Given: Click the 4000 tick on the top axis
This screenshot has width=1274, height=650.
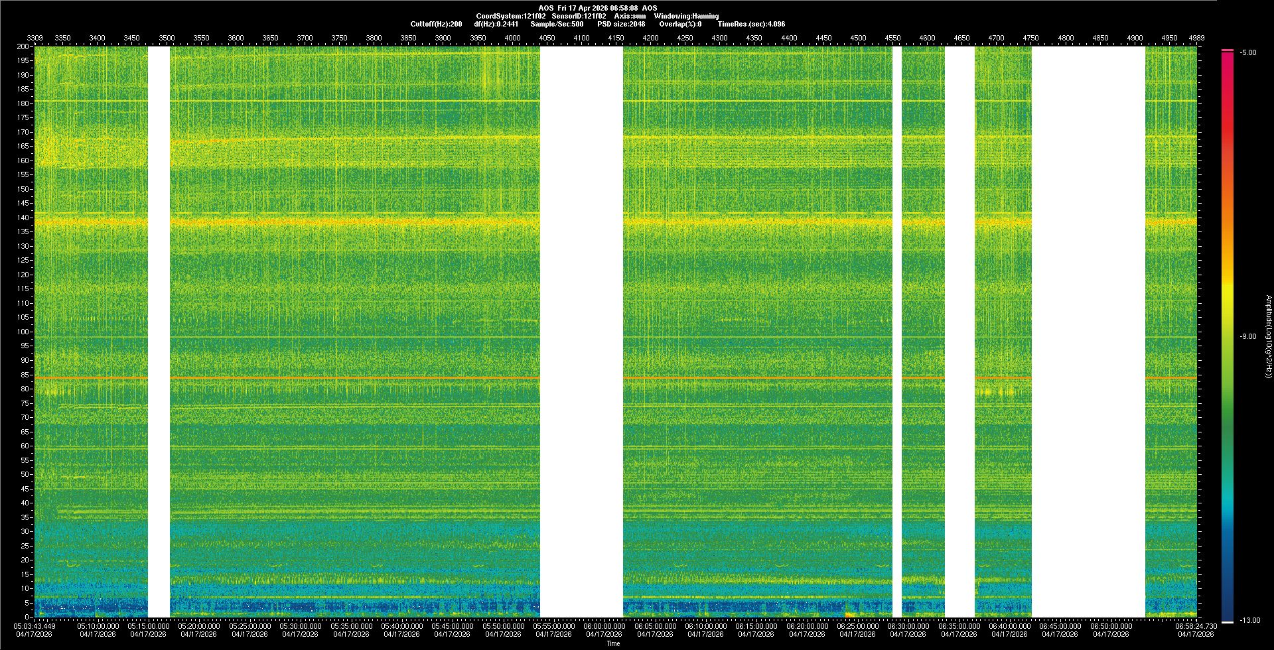Looking at the screenshot, I should pos(512,38).
